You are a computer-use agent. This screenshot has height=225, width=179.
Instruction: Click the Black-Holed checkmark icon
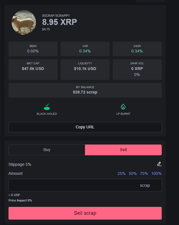47,107
